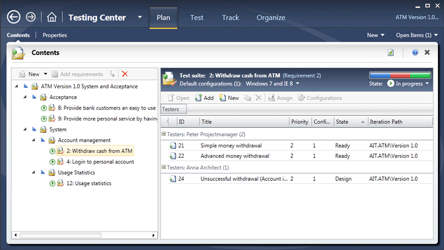Viewport: 444px width, 250px height.
Task: Collapse Testers: Anna Architect group
Action: coord(163,167)
